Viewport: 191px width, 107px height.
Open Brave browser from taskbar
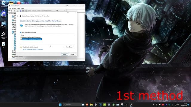coord(87,105)
